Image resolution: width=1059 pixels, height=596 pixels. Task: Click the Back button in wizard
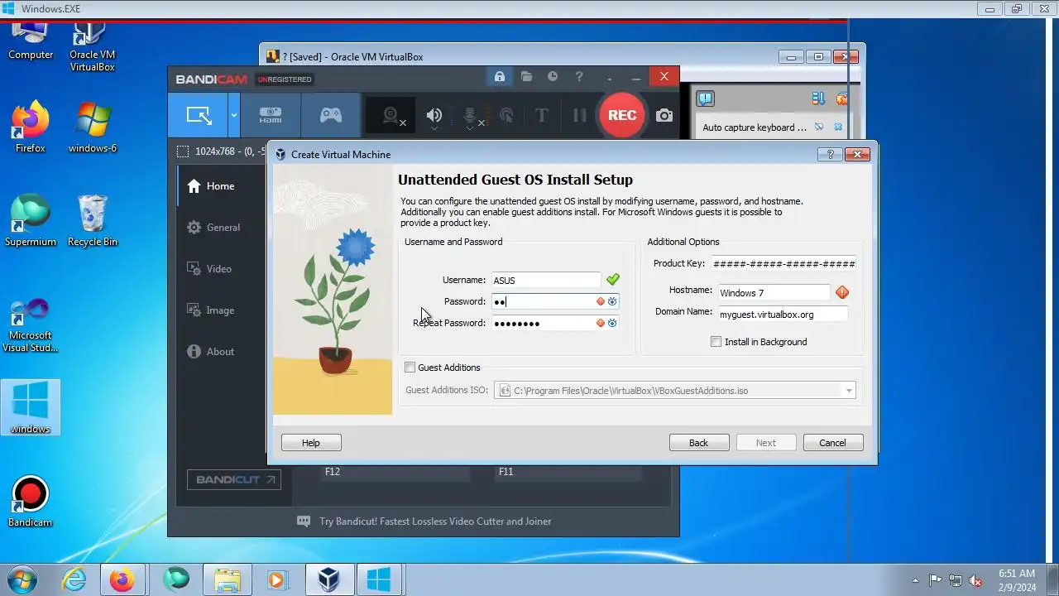click(x=699, y=443)
